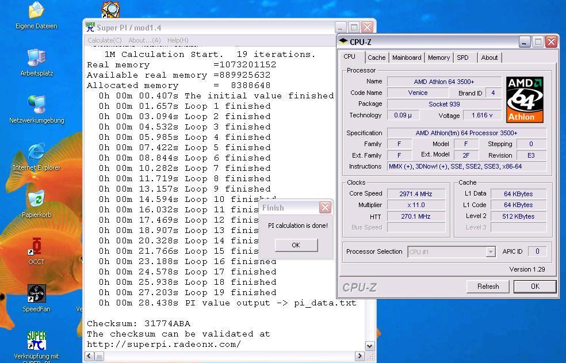Click the Available real memory line
This screenshot has height=363, width=566.
(179, 75)
